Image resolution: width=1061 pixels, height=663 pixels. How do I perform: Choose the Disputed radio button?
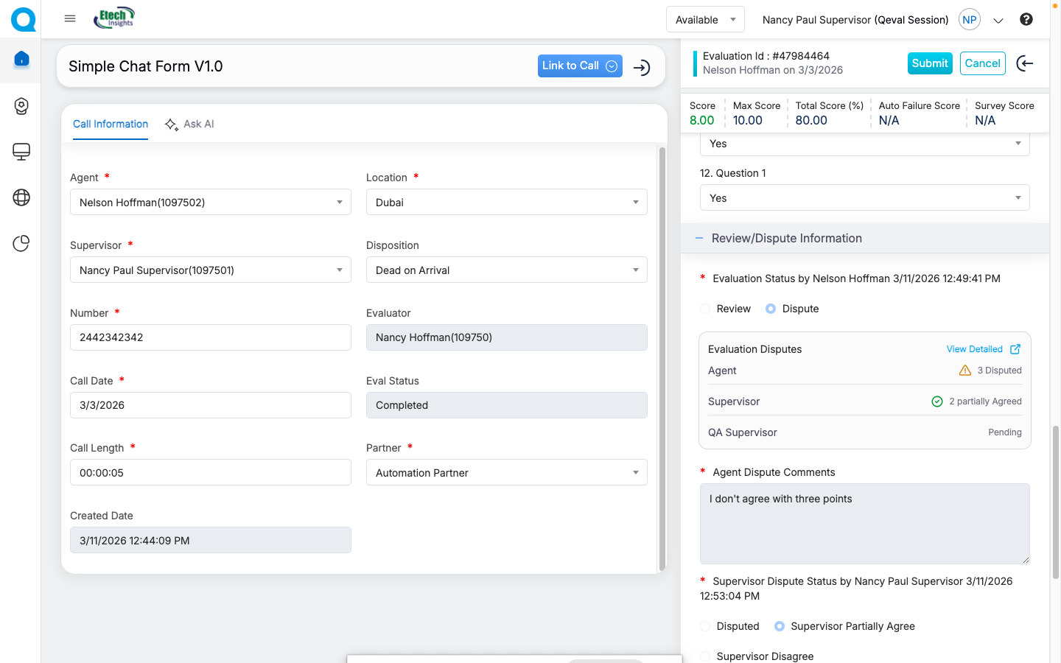[x=706, y=626]
